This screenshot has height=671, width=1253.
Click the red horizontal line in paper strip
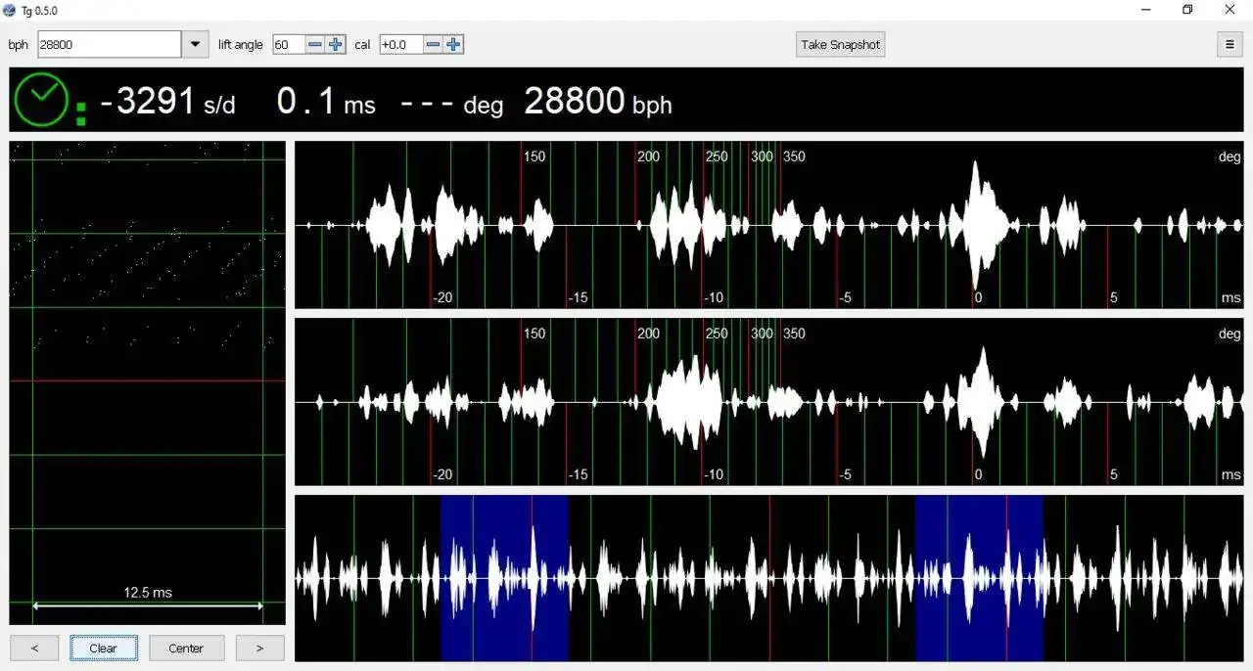coord(147,380)
